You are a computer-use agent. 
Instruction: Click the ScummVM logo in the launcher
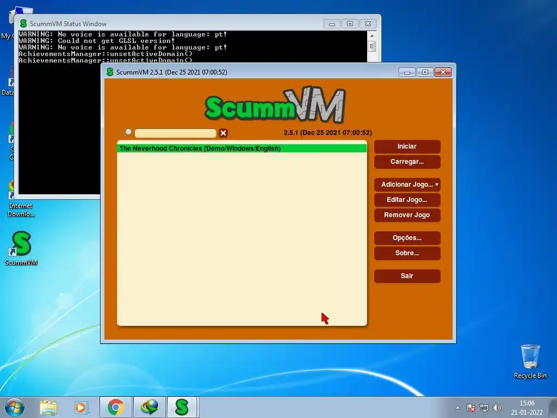275,104
